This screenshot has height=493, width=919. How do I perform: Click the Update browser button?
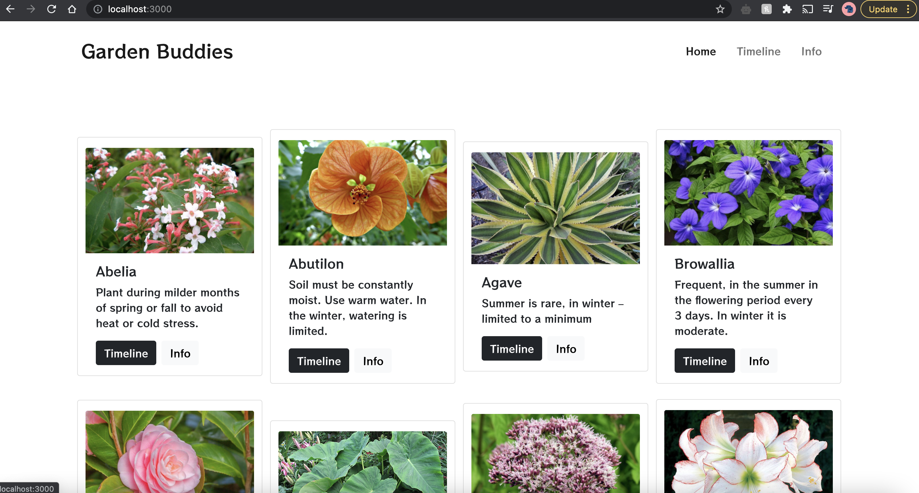883,9
